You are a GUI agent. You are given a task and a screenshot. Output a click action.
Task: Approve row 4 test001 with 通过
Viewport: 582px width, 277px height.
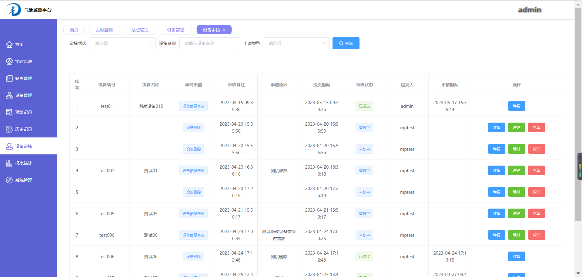click(x=517, y=170)
